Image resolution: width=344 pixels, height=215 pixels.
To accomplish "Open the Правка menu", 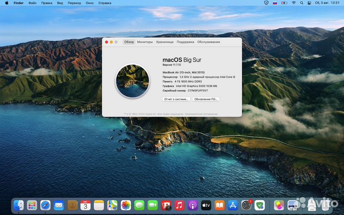I will pos(47,3).
